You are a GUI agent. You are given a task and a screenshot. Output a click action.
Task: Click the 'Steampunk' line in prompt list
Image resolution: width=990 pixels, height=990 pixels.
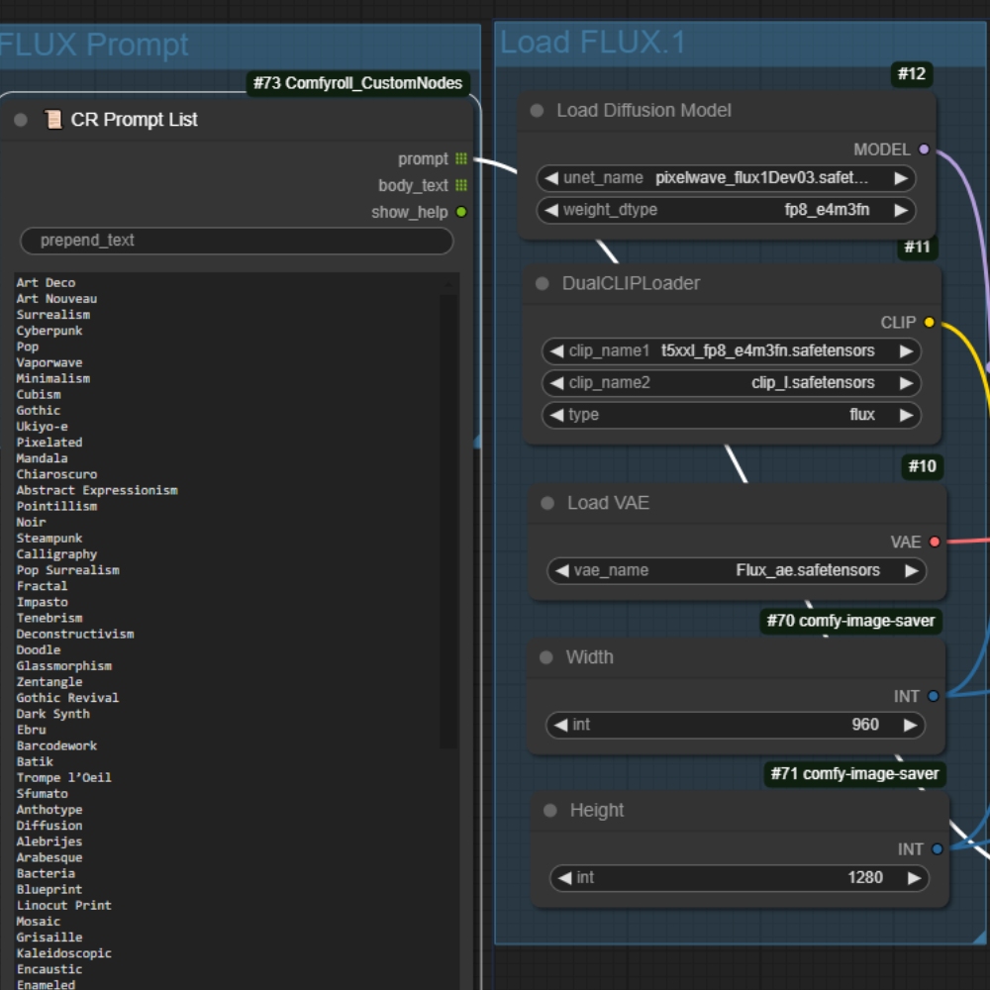pyautogui.click(x=49, y=538)
